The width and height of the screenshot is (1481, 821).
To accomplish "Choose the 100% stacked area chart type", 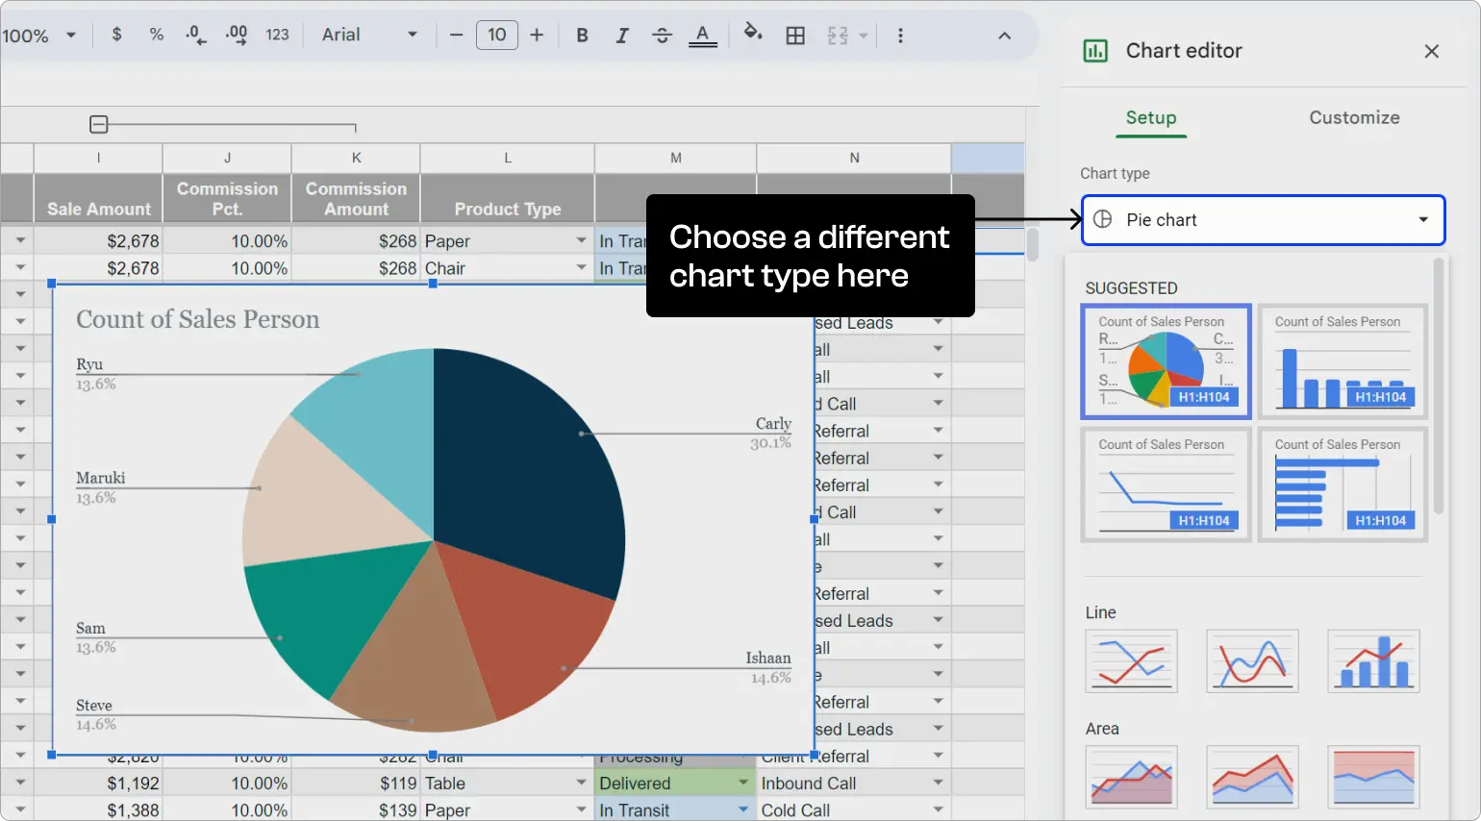I will click(x=1373, y=777).
